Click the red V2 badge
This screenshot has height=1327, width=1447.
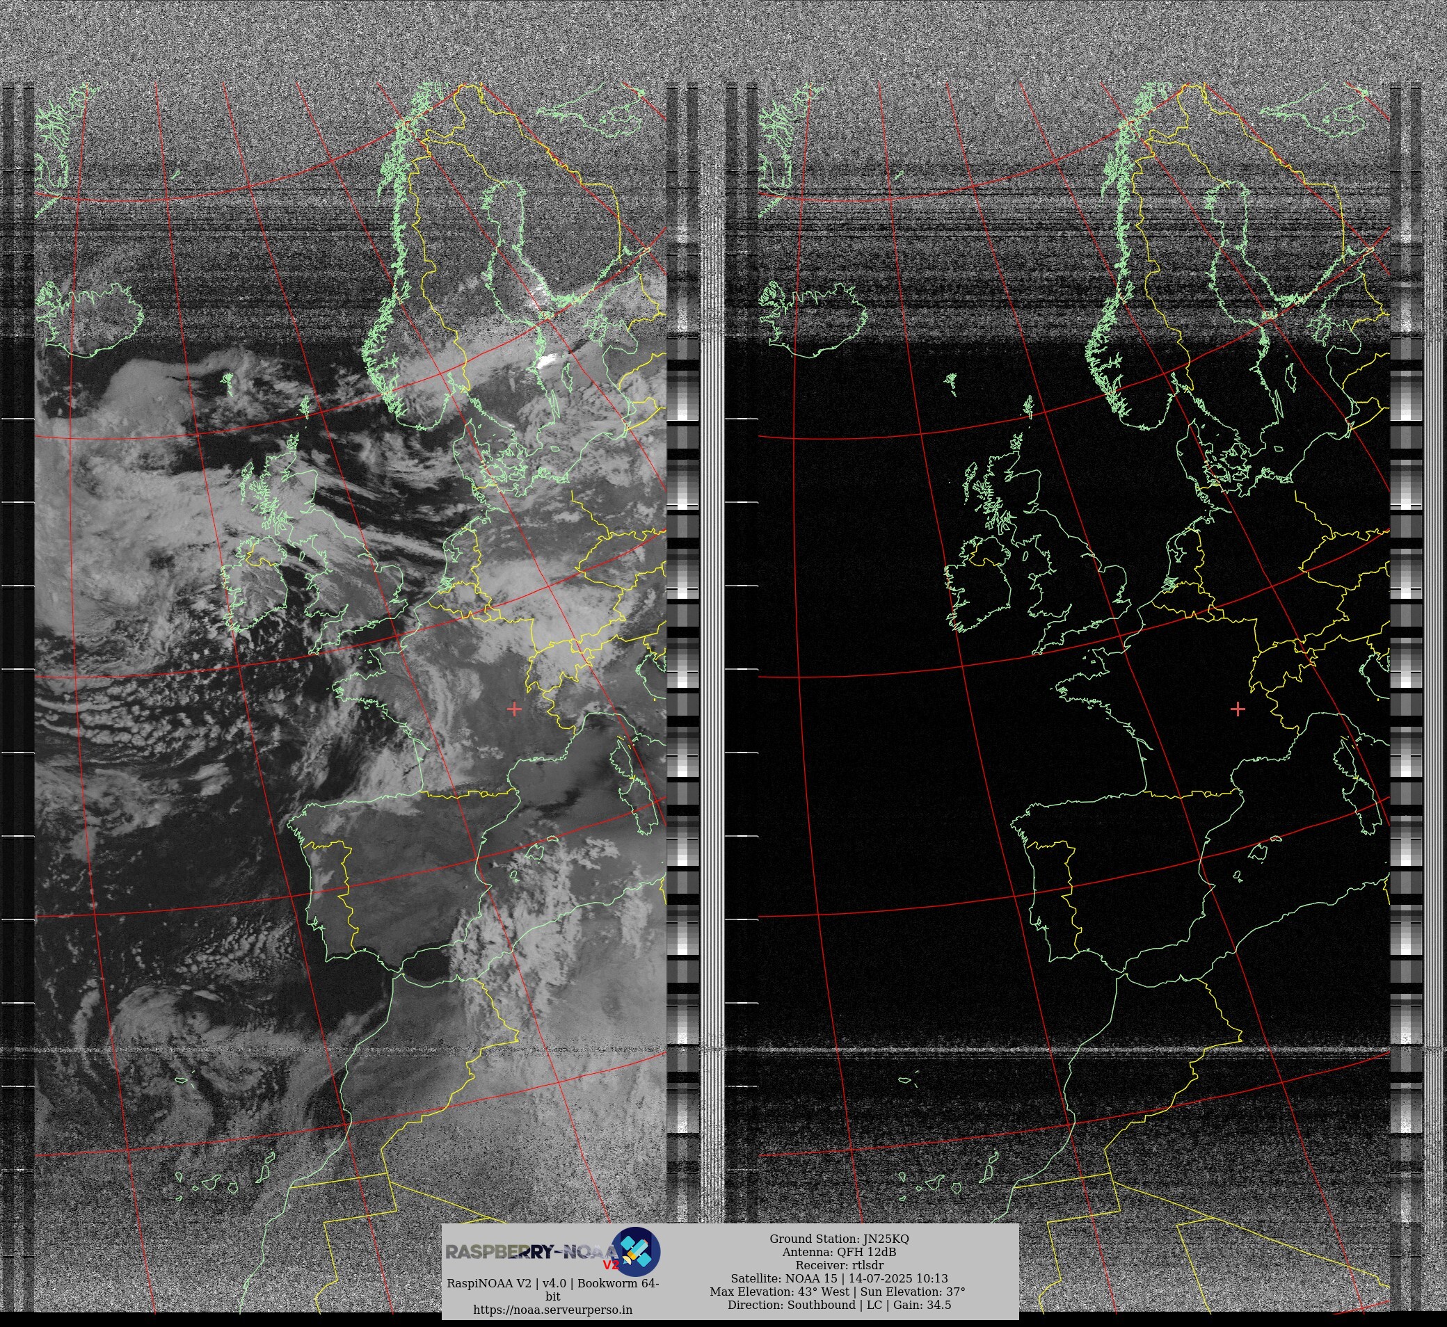point(610,1264)
